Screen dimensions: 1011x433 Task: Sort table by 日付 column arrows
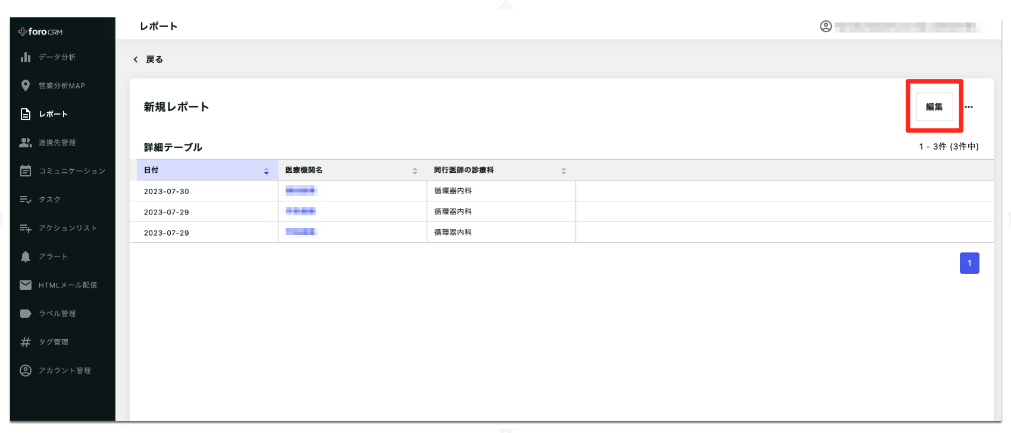pyautogui.click(x=267, y=170)
